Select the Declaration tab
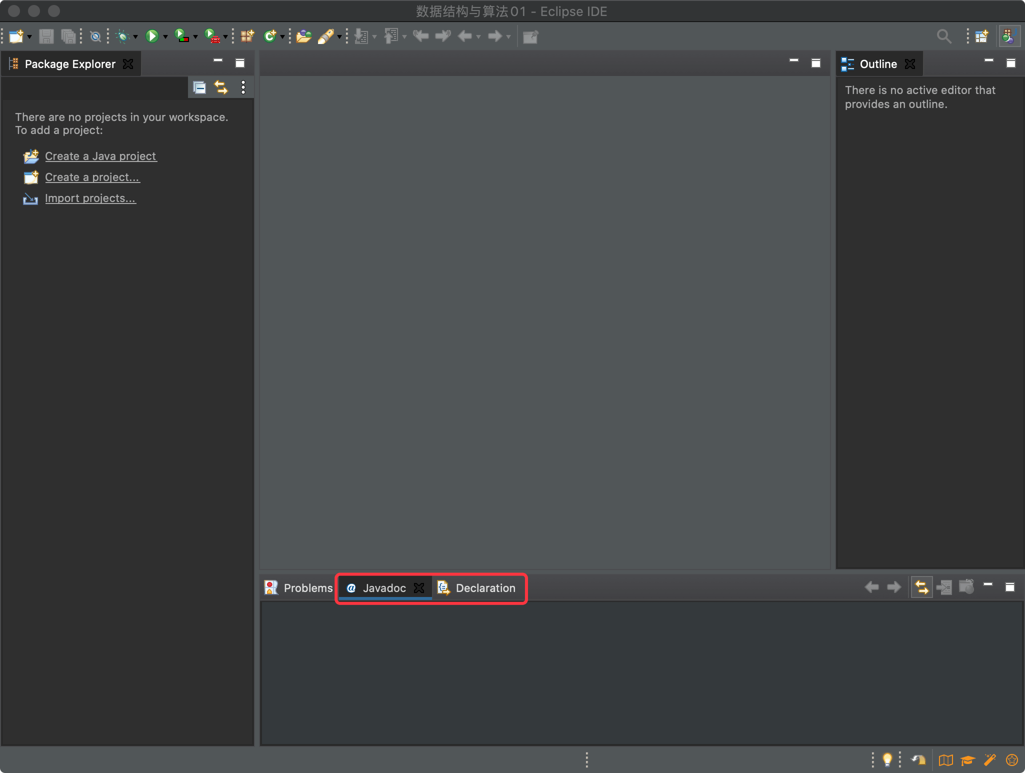The image size is (1025, 773). [484, 587]
